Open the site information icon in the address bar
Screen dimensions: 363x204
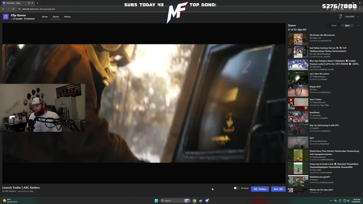pyautogui.click(x=19, y=9)
